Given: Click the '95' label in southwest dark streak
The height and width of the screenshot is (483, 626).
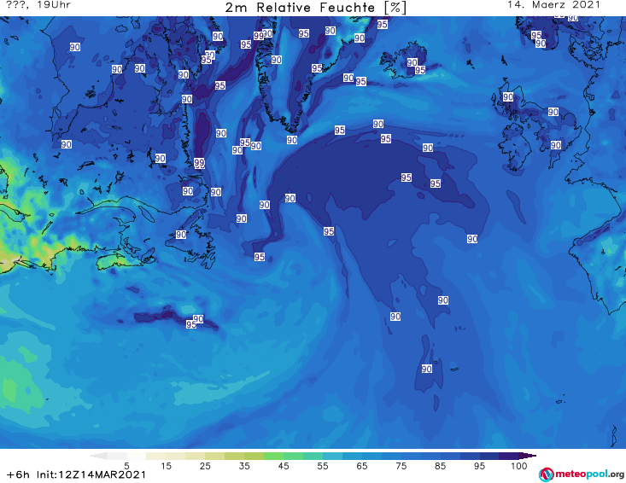Looking at the screenshot, I should point(191,324).
